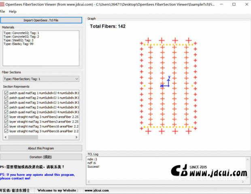This screenshot has height=194, width=251.
Task: Click Import OpenSees .Tcl File button
Action: [41, 20]
